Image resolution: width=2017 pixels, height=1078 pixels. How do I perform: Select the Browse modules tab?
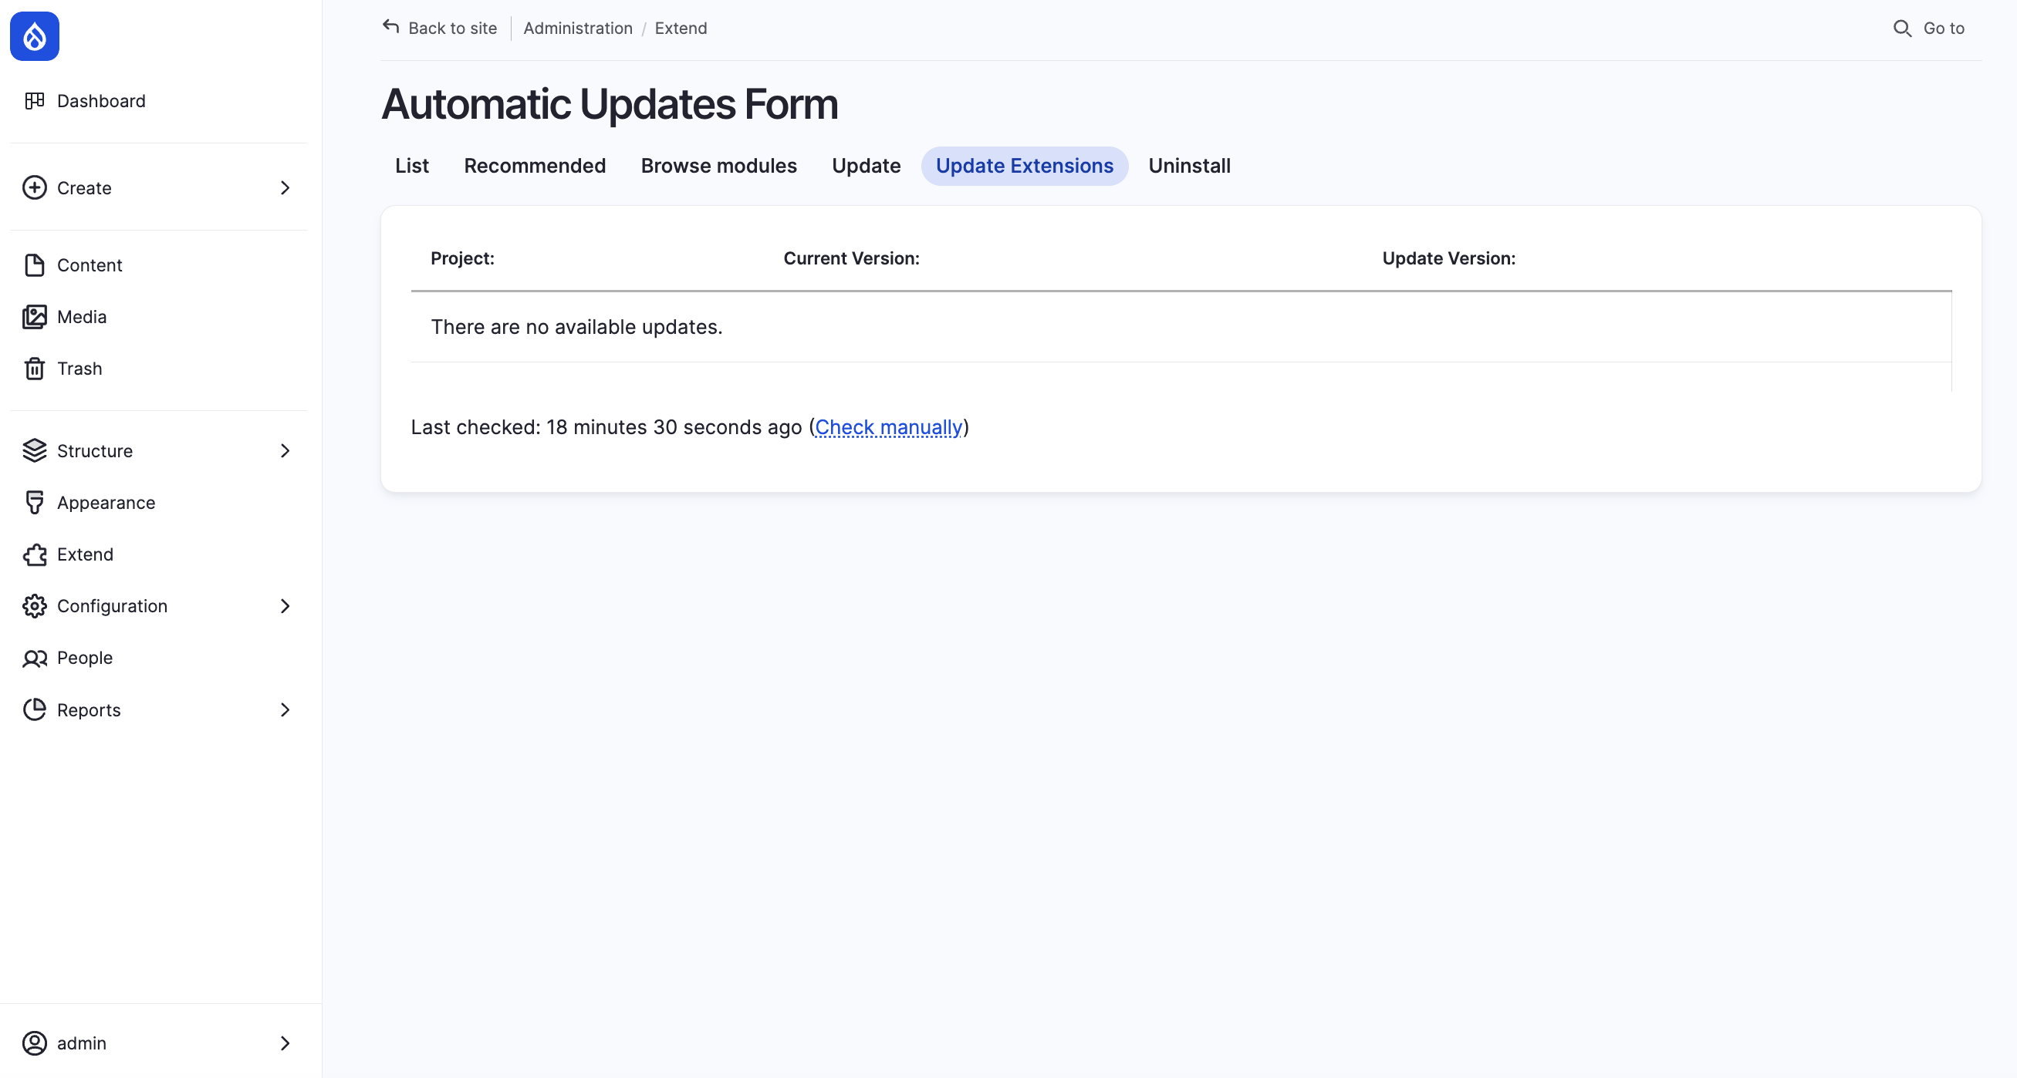tap(719, 165)
